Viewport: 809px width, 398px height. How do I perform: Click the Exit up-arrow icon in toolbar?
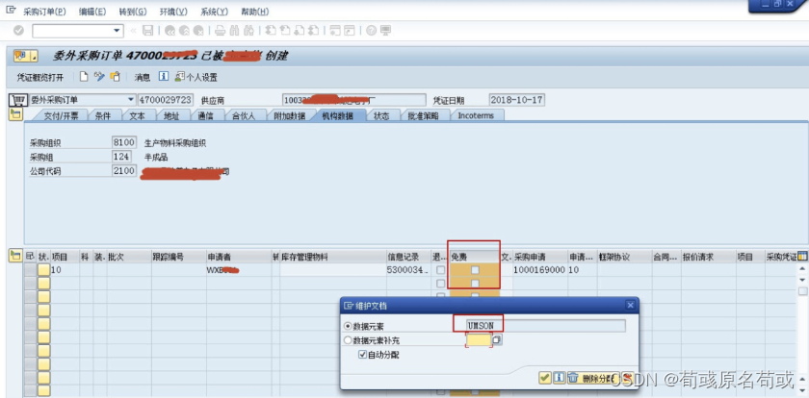[184, 31]
